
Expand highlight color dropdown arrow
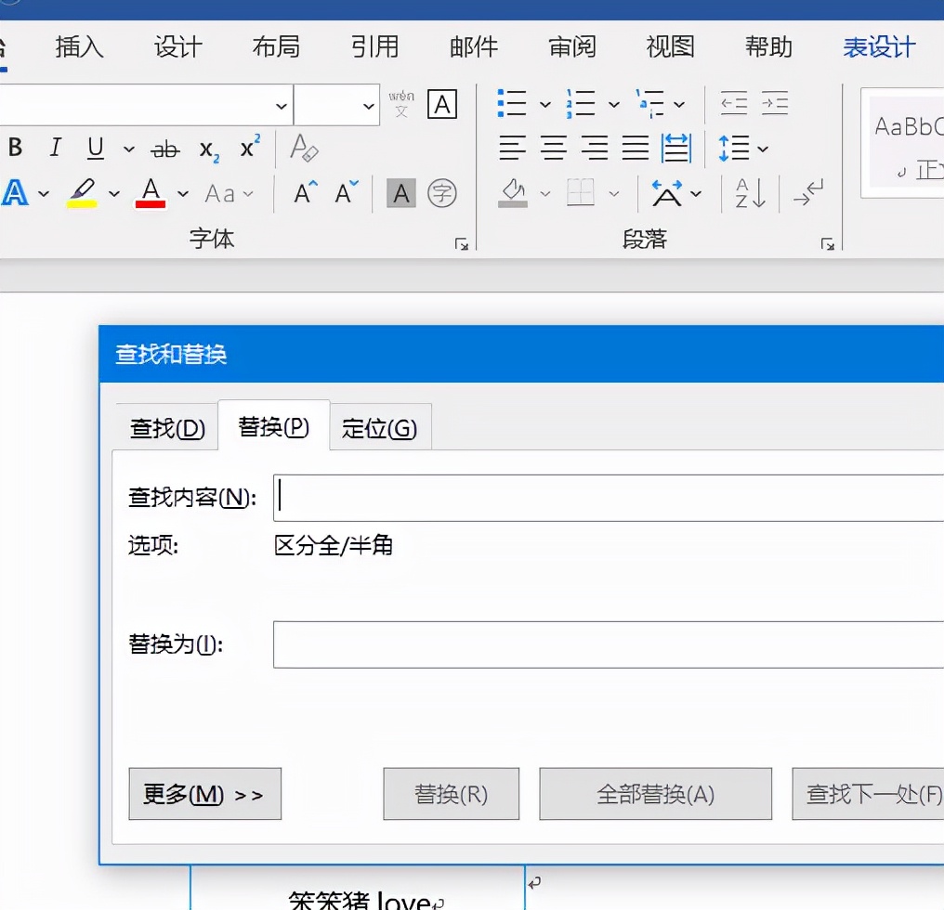click(x=114, y=194)
